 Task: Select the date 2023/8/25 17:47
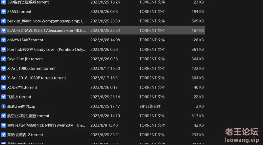pyautogui.click(x=105, y=107)
